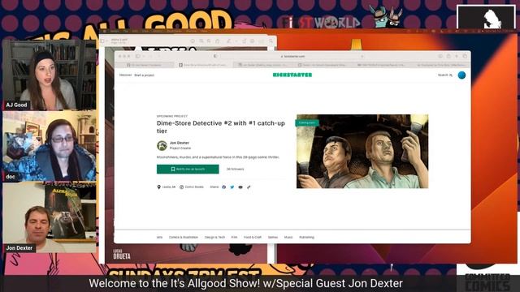Image resolution: width=520 pixels, height=292 pixels.
Task: Select the fifth Safari tab
Action: pyautogui.click(x=380, y=65)
